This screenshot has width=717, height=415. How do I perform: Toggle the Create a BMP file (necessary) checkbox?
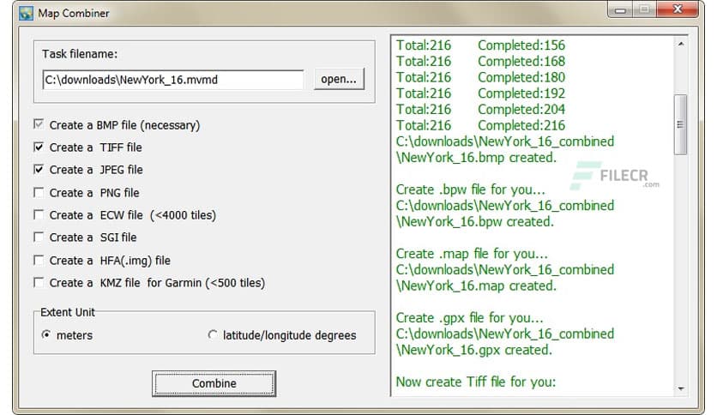pos(39,123)
